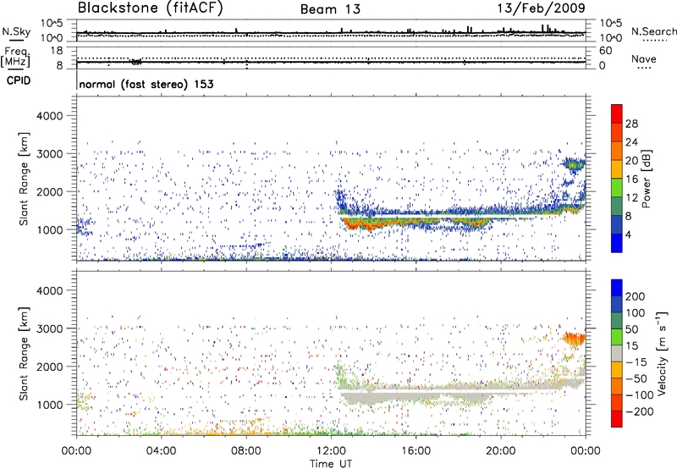Click the "Beam 13" heading

(330, 9)
